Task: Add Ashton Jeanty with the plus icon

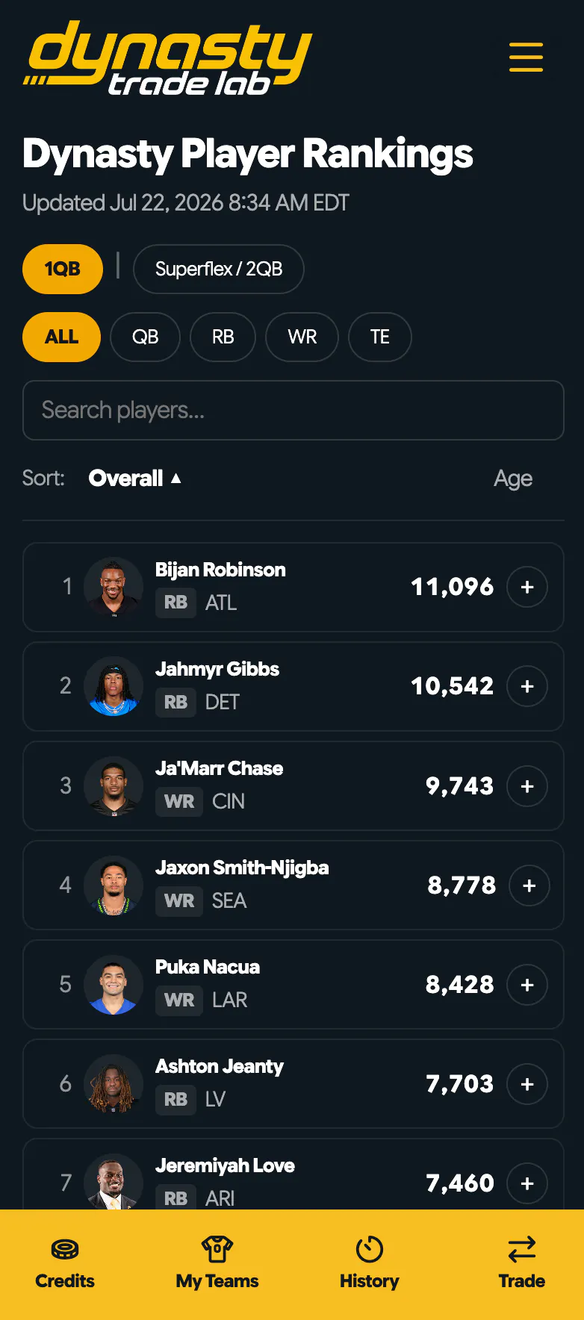Action: [527, 1084]
